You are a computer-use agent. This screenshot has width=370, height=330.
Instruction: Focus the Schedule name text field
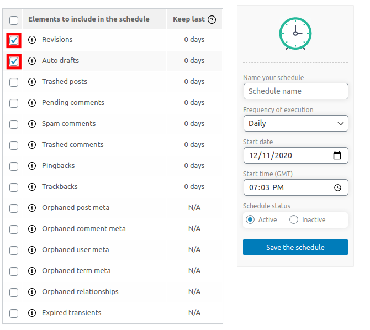295,91
